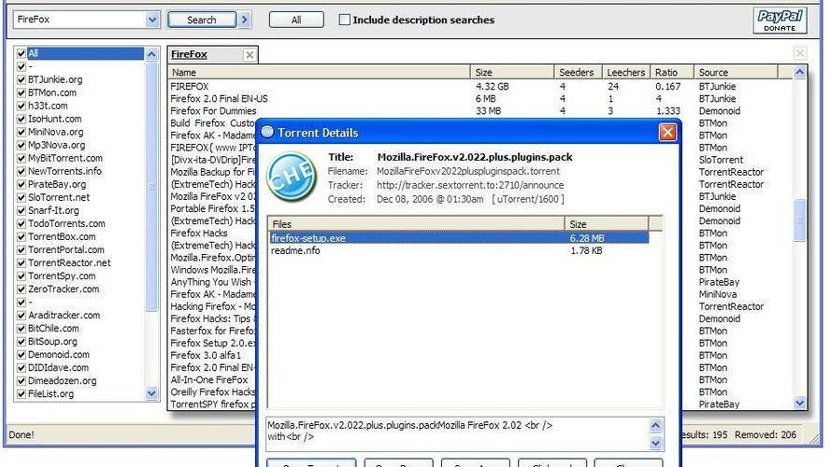Image resolution: width=830 pixels, height=467 pixels.
Task: Click the CHE torrent icon in details
Action: pos(291,177)
